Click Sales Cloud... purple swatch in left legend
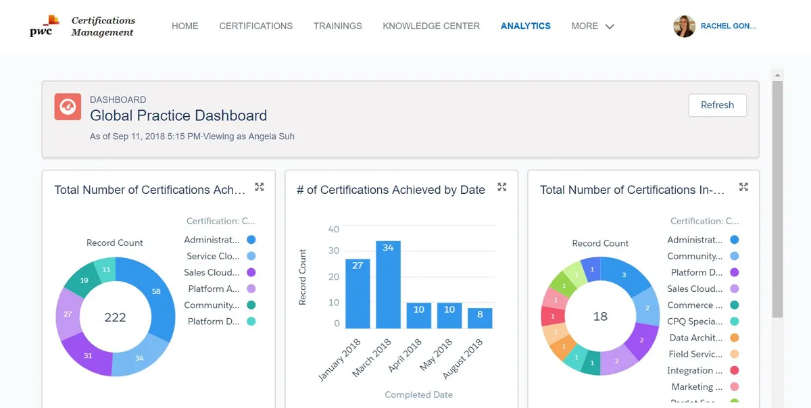 click(x=251, y=272)
